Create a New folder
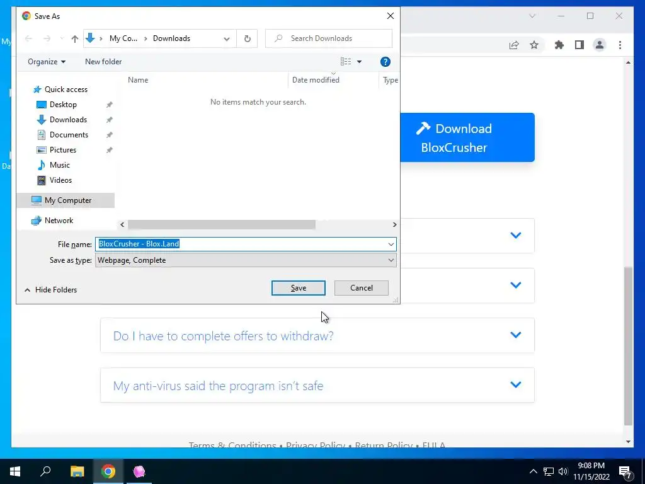Image resolution: width=645 pixels, height=484 pixels. pyautogui.click(x=103, y=62)
